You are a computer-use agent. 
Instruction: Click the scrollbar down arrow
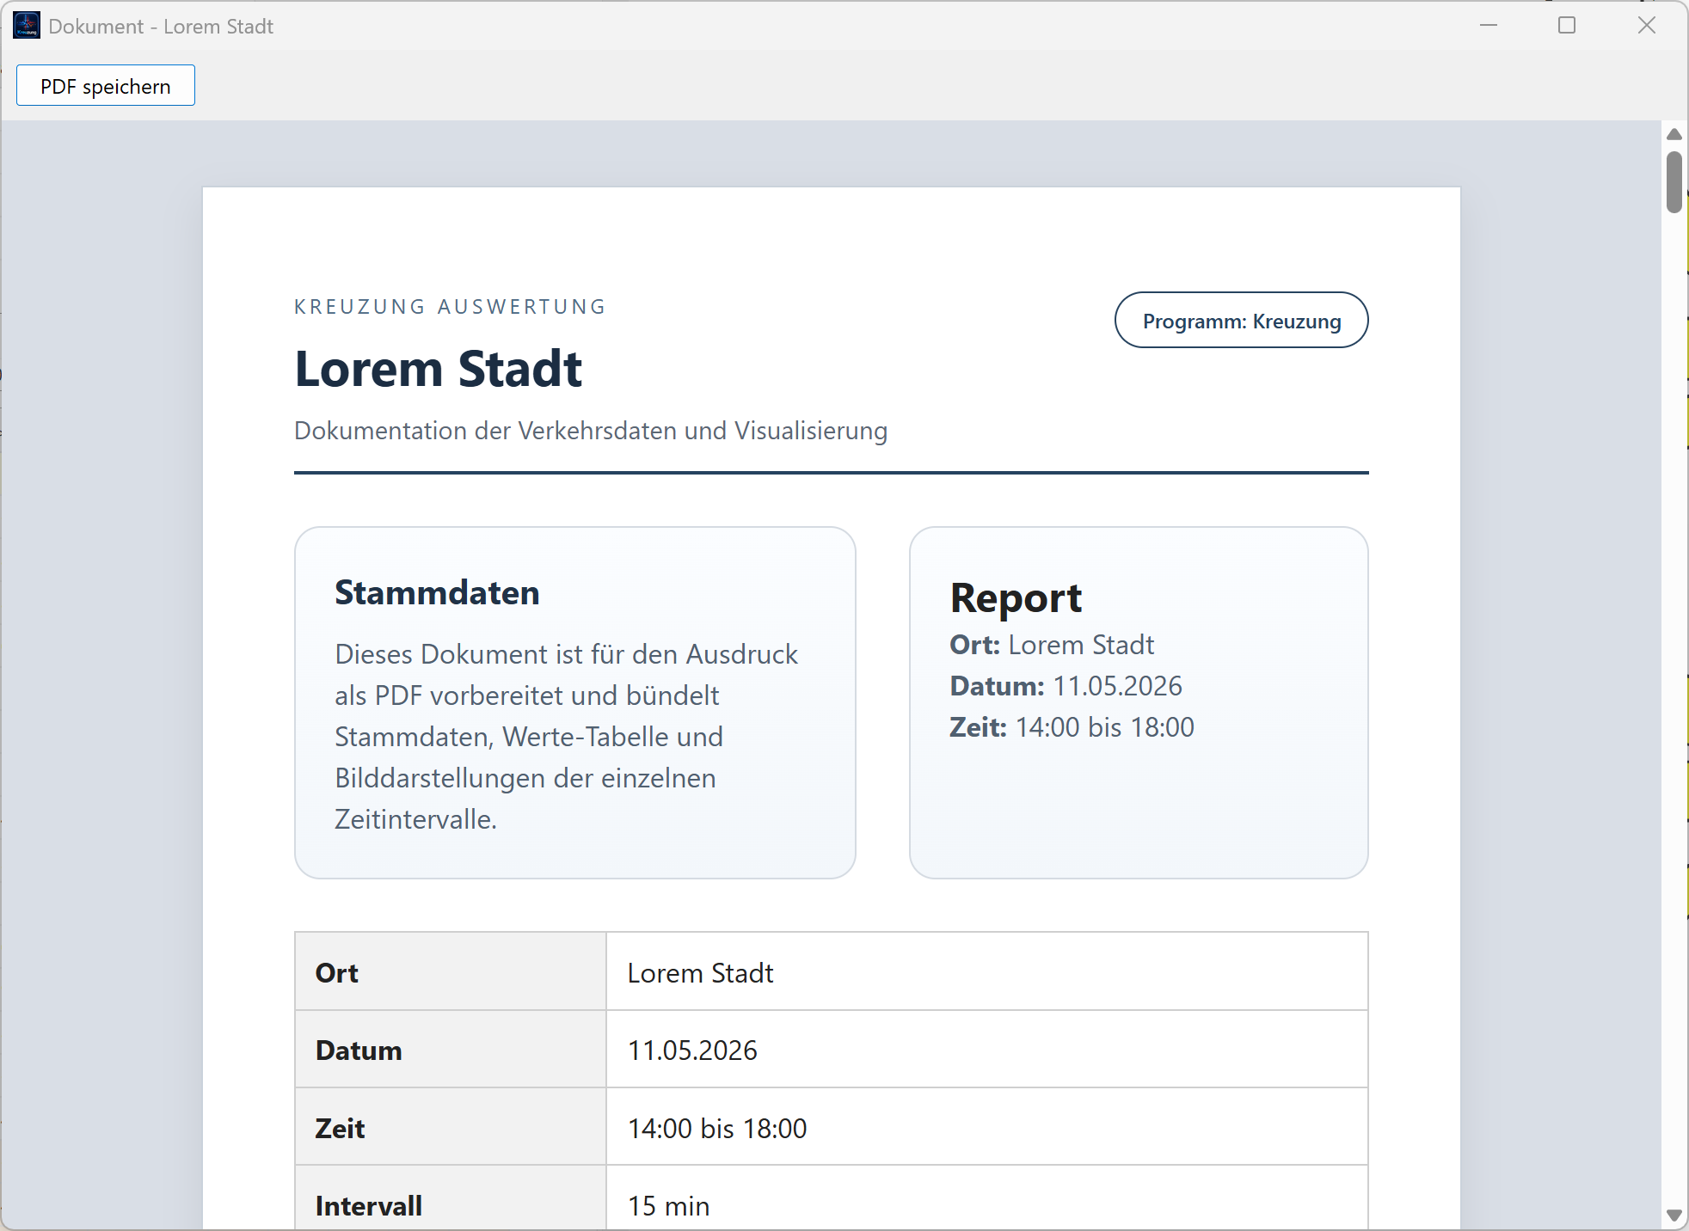click(x=1674, y=1216)
